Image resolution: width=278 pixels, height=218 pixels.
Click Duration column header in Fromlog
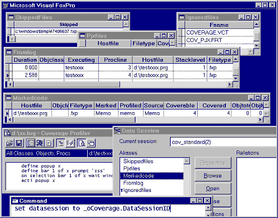pyautogui.click(x=25, y=60)
